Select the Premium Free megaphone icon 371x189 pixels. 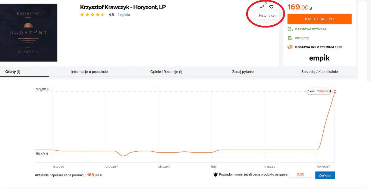click(x=290, y=47)
